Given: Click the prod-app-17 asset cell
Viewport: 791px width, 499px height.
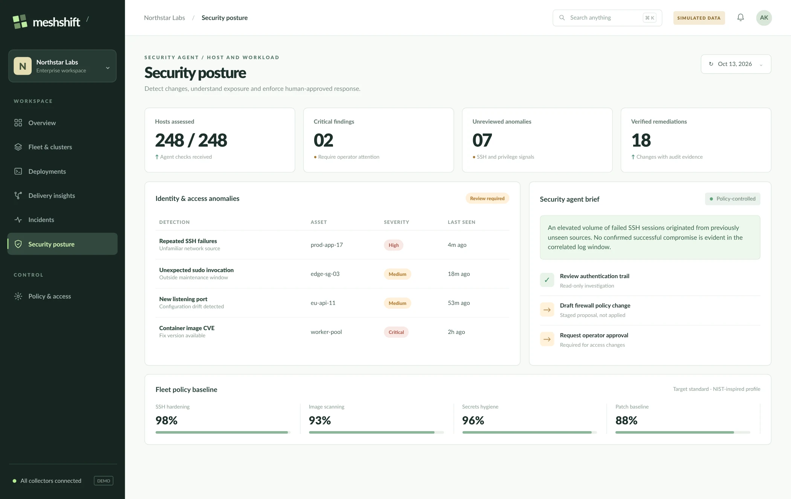Looking at the screenshot, I should 327,245.
